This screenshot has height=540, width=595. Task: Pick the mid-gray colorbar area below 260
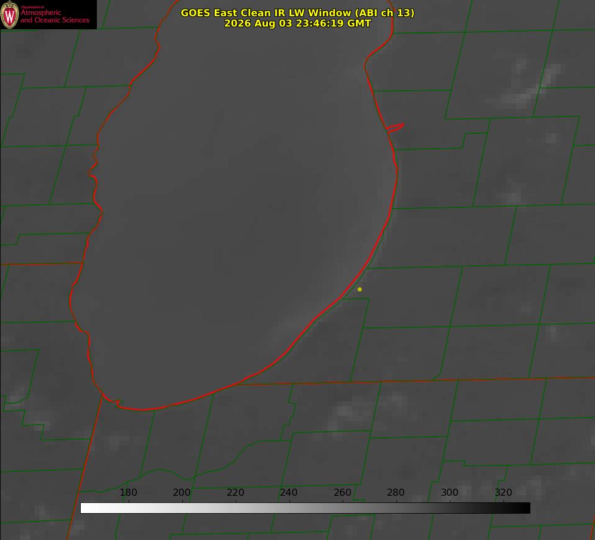tap(343, 508)
